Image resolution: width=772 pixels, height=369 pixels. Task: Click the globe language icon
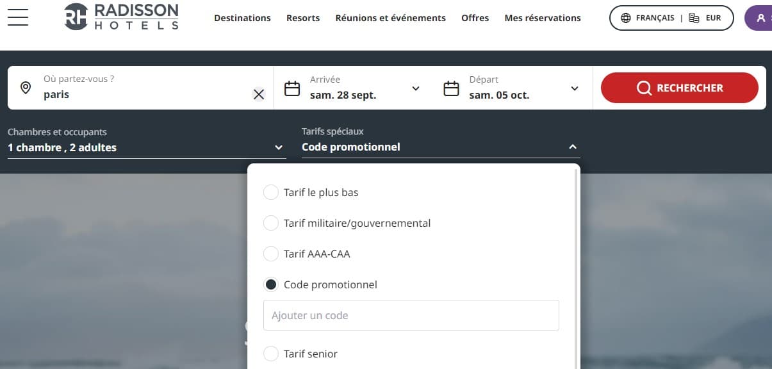[x=626, y=18]
